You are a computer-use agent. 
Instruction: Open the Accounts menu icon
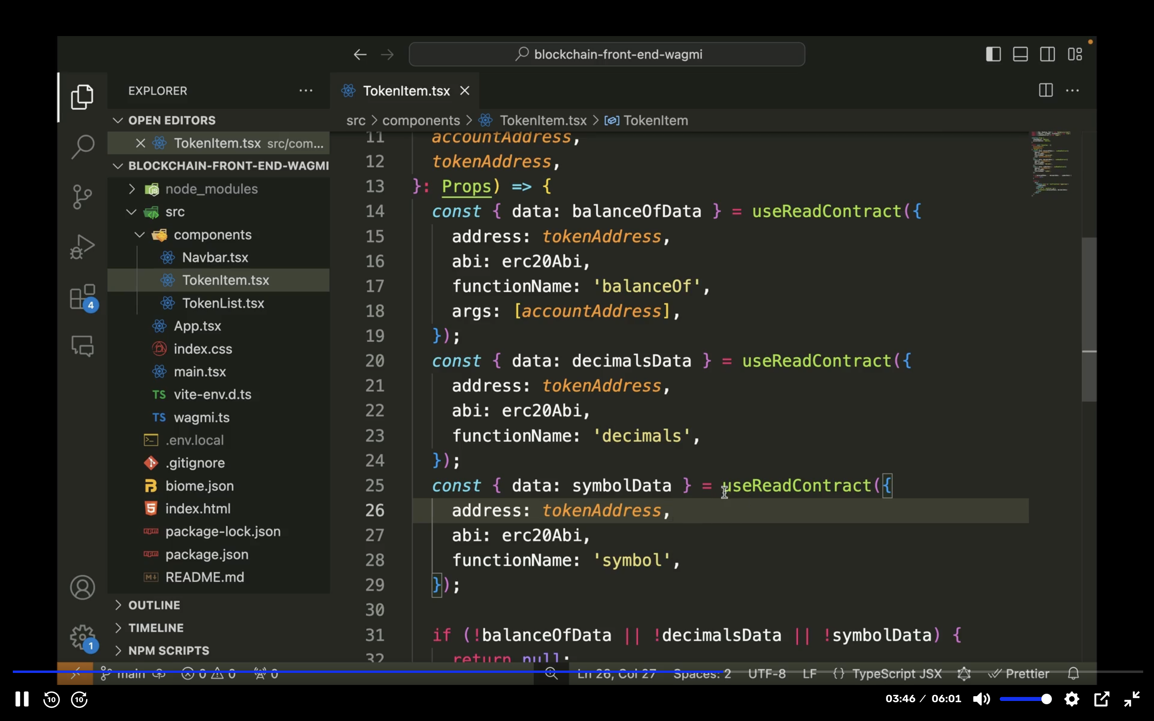[x=82, y=587]
